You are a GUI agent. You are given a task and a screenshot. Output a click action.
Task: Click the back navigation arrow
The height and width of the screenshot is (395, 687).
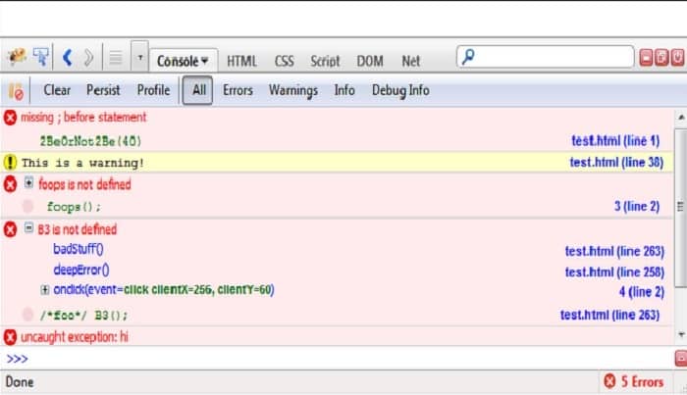pos(68,59)
